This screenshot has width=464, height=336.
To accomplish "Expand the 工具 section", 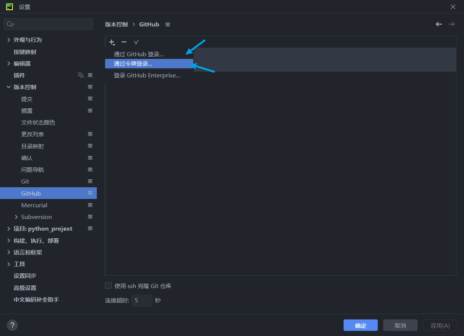I will pyautogui.click(x=9, y=264).
